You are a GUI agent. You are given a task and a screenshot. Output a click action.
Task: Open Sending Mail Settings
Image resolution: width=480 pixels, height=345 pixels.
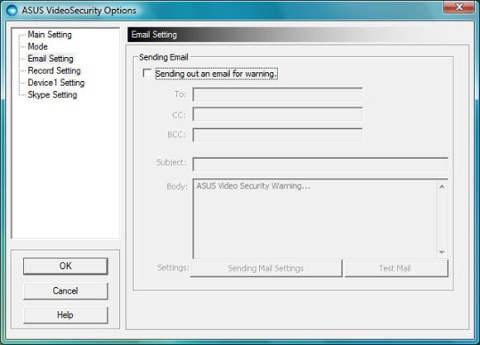(266, 268)
